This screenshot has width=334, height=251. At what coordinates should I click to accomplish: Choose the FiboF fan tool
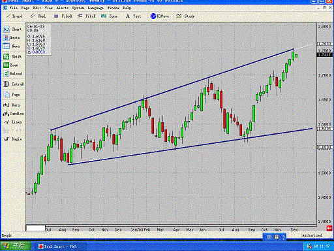(87, 16)
